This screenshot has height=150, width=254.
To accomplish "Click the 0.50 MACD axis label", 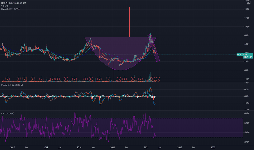I will click(x=246, y=89).
